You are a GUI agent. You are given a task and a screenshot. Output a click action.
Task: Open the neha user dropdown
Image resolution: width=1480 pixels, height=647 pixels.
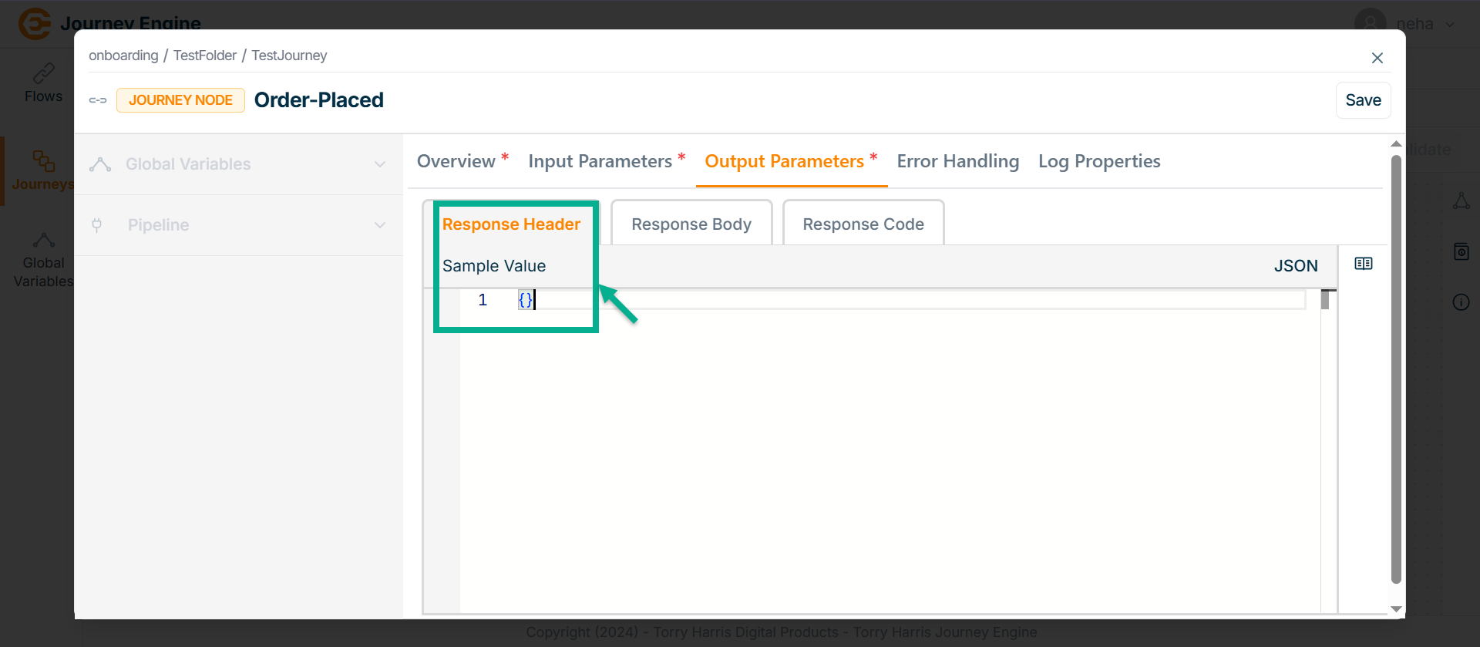point(1414,23)
